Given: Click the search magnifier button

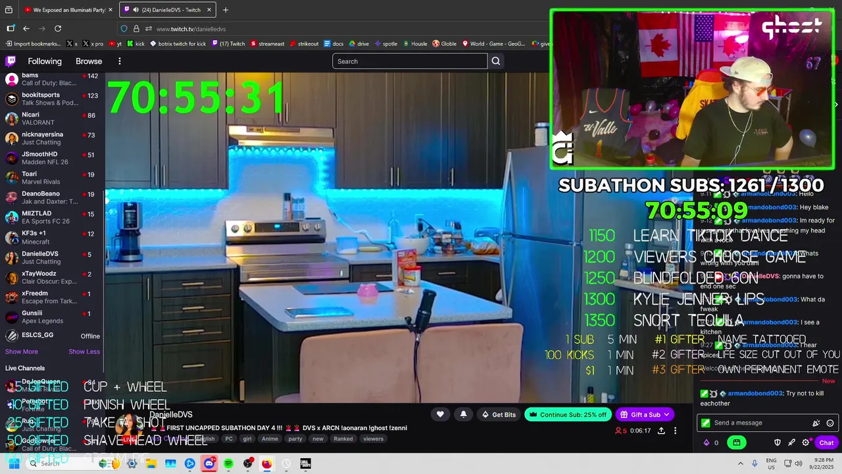Looking at the screenshot, I should [x=496, y=61].
